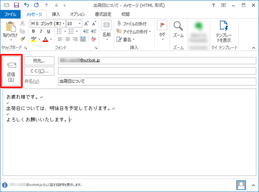Click into the CC field
This screenshot has height=192, width=259.
(x=157, y=71)
